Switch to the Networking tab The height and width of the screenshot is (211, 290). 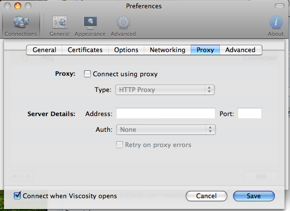click(167, 50)
